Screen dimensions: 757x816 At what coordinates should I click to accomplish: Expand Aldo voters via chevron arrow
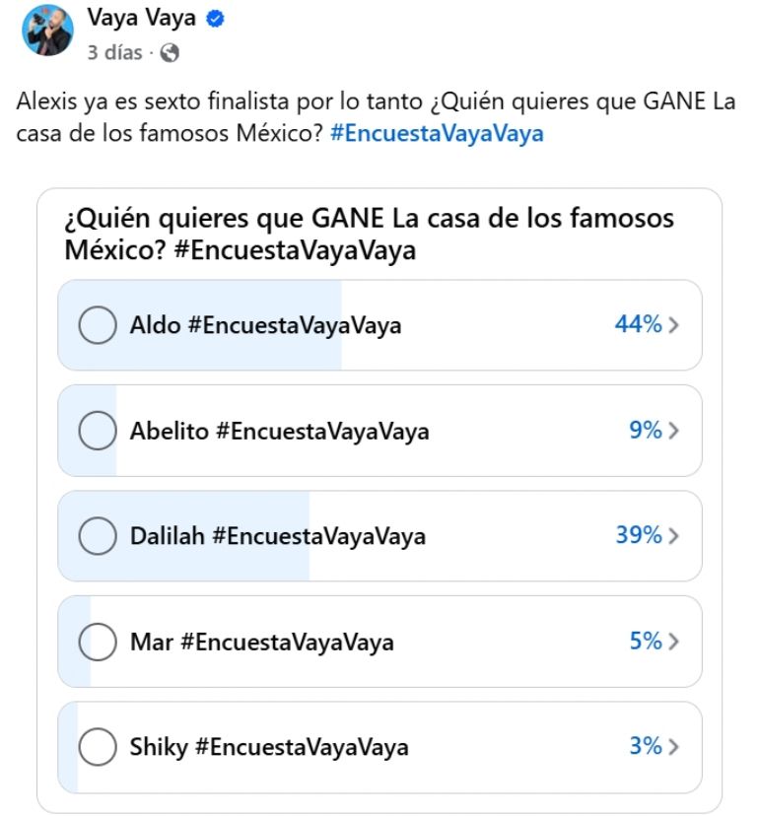[x=674, y=325]
